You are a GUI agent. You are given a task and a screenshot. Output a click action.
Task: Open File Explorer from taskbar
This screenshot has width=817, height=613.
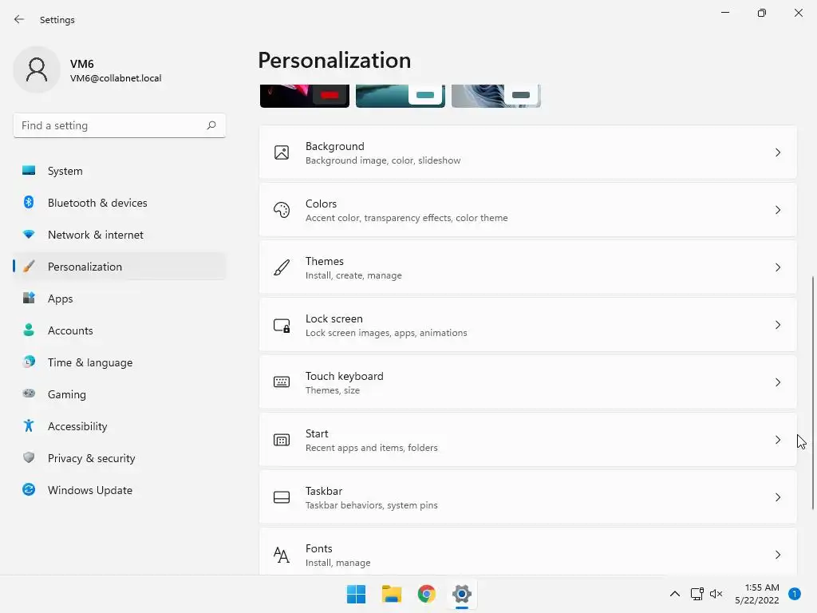pos(391,594)
